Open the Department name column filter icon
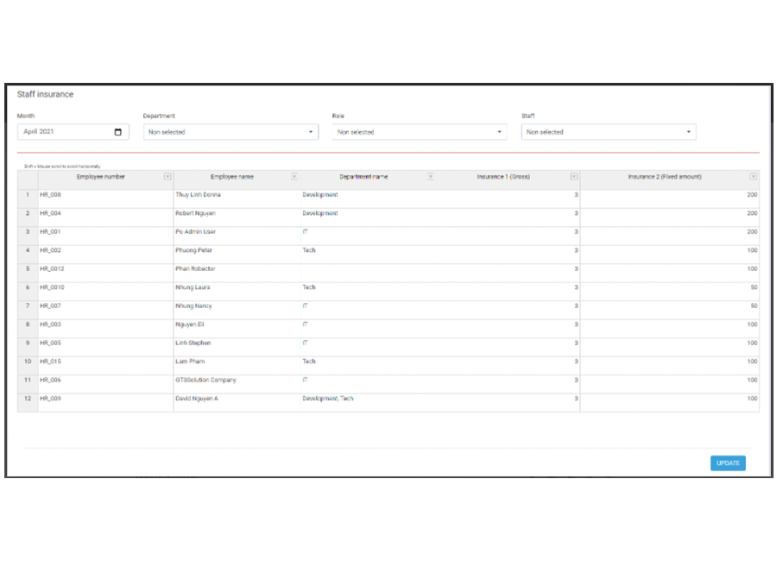The height and width of the screenshot is (561, 777). [x=430, y=177]
